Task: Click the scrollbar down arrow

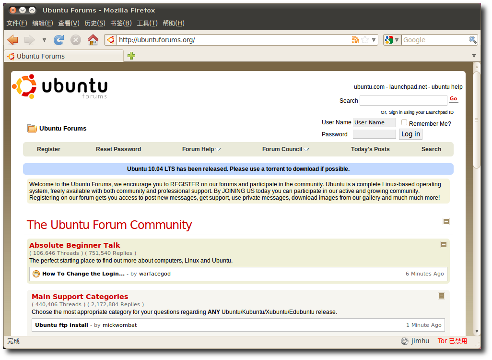Action: pos(477,331)
